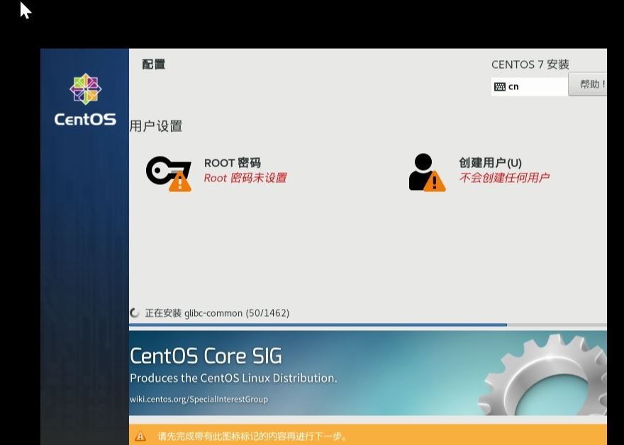This screenshot has width=624, height=445.
Task: Click the warning message 请先完成带有此图标标记的内容再进行下一步
Action: 252,436
